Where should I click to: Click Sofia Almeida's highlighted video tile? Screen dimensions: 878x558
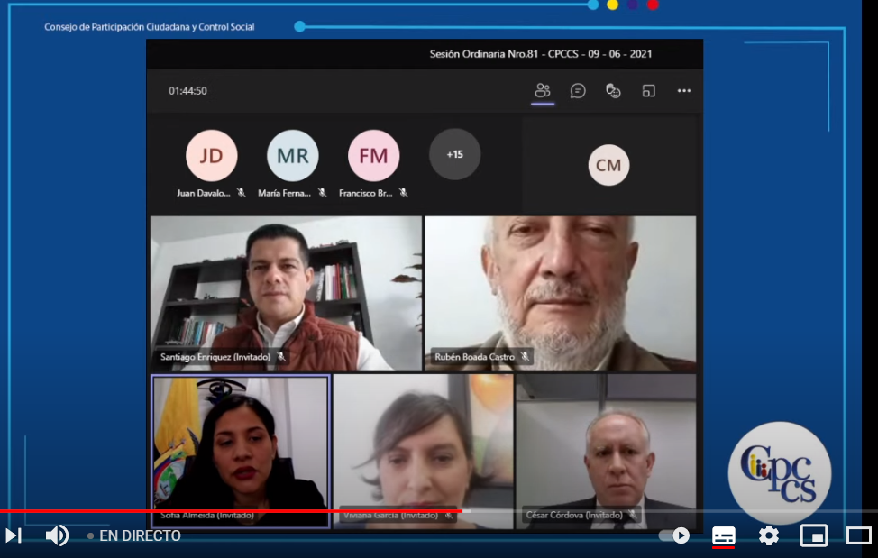click(x=241, y=451)
